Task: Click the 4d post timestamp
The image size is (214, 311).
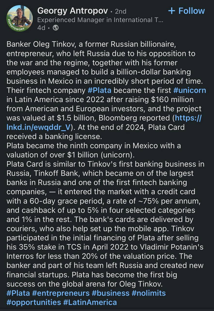Action: tap(41, 28)
